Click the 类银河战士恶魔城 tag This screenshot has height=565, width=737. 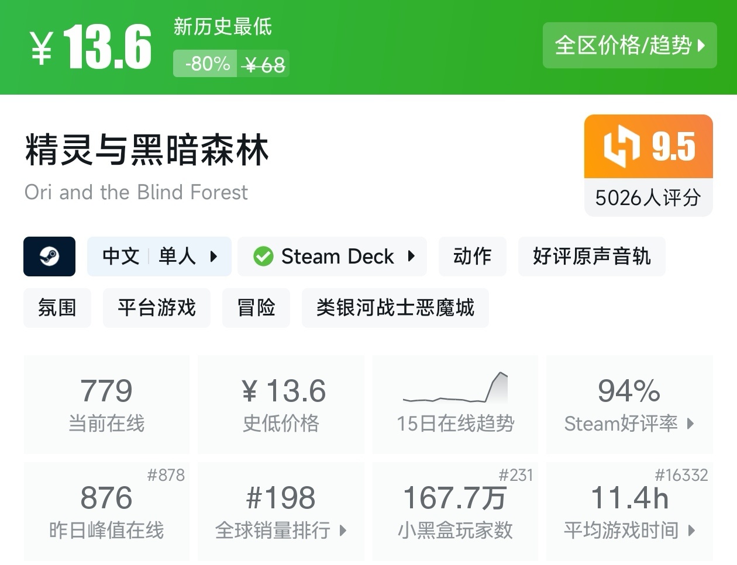(395, 308)
